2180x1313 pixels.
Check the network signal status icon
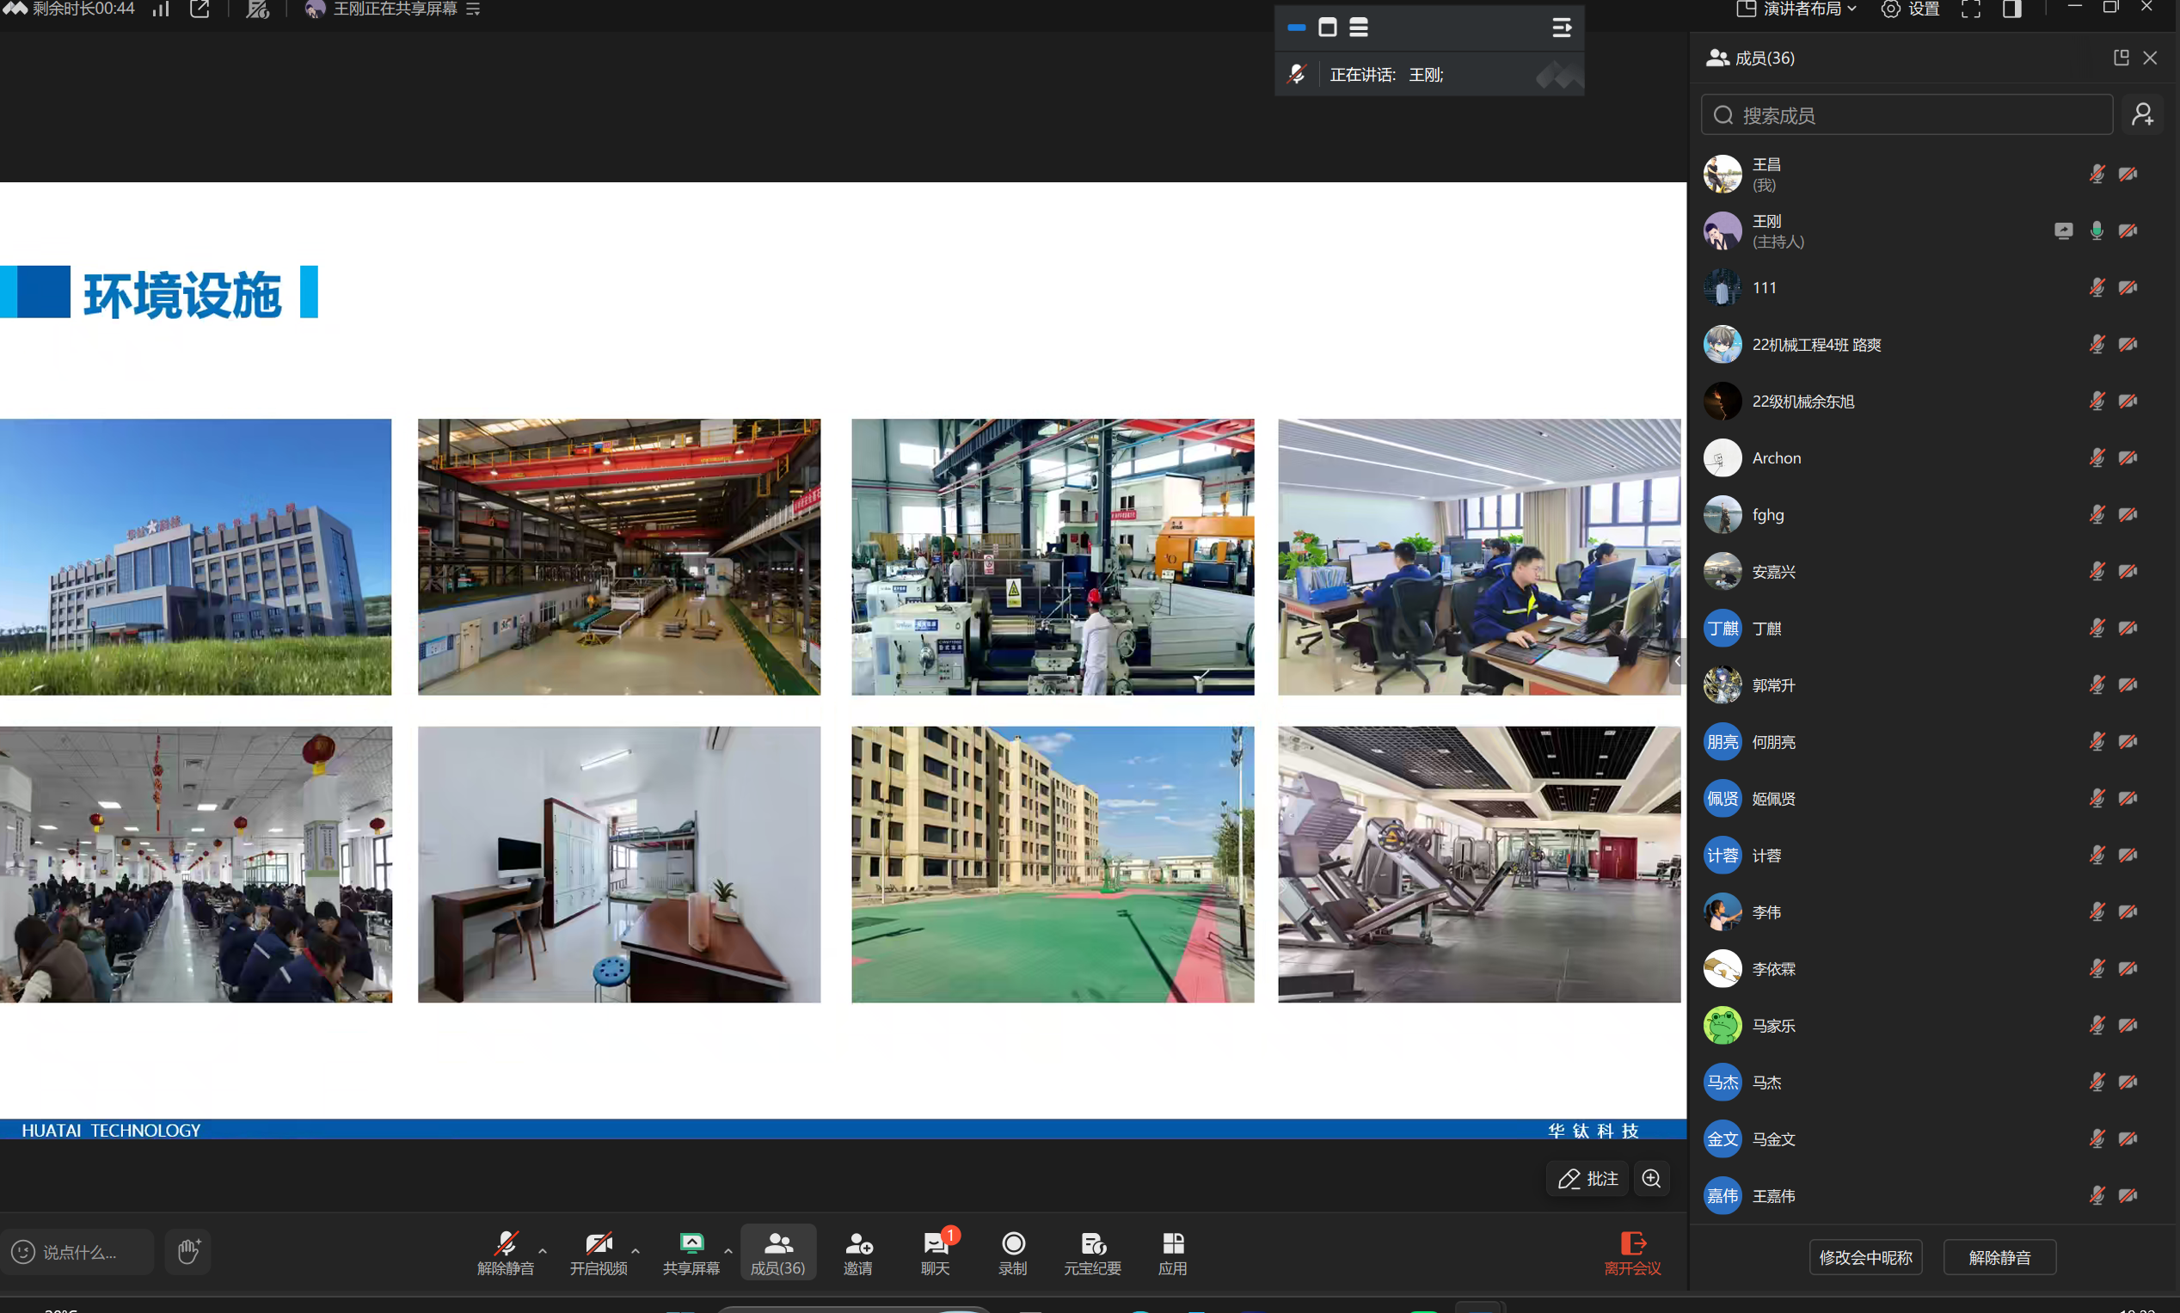click(x=160, y=9)
